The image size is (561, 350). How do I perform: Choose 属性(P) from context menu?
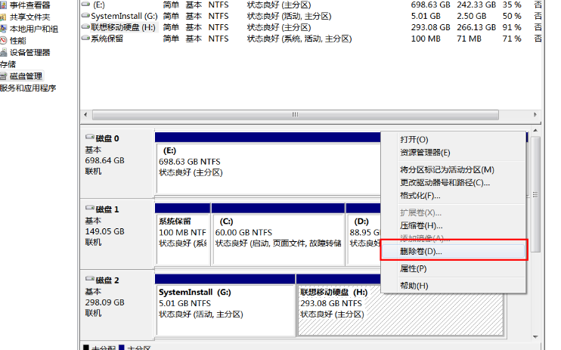point(454,268)
